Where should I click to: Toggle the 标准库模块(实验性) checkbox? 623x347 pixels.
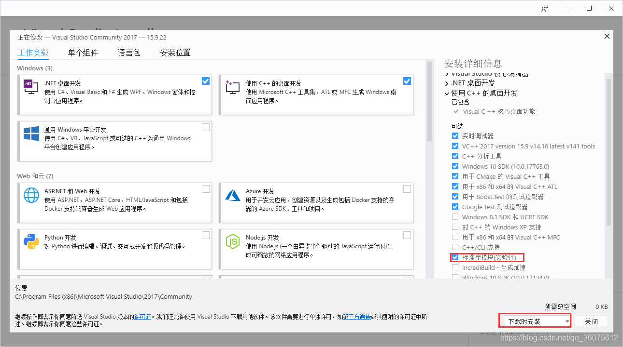pyautogui.click(x=455, y=257)
